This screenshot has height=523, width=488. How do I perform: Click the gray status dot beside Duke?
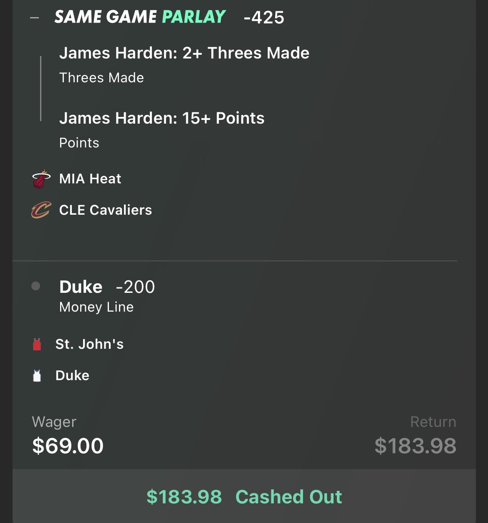point(36,286)
